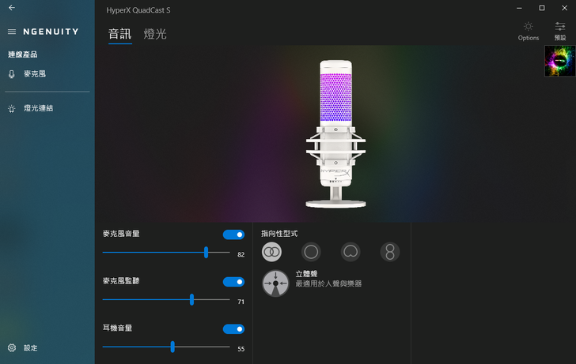This screenshot has height=364, width=576.
Task: Click the 麥克風音量 slider handle
Action: (x=207, y=253)
